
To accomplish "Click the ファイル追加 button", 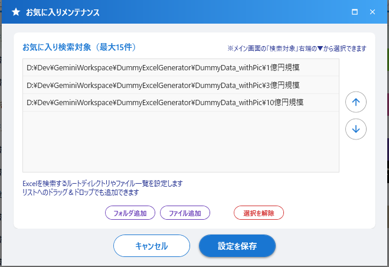I will 185,213.
